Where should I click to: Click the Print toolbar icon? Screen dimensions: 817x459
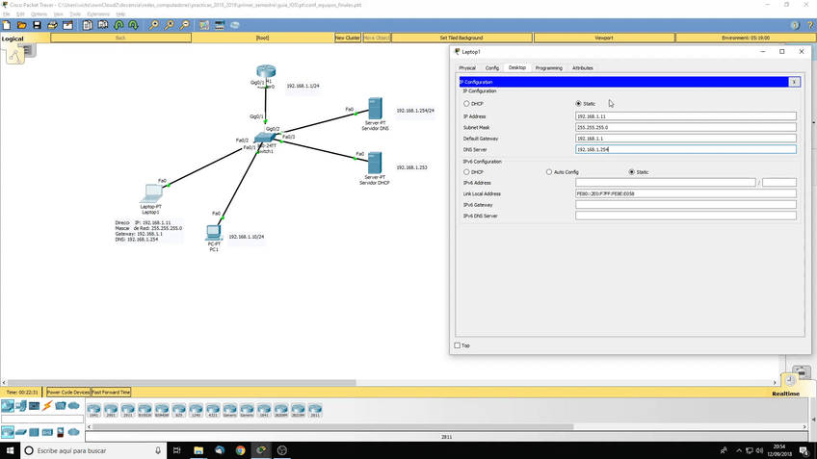coord(49,25)
